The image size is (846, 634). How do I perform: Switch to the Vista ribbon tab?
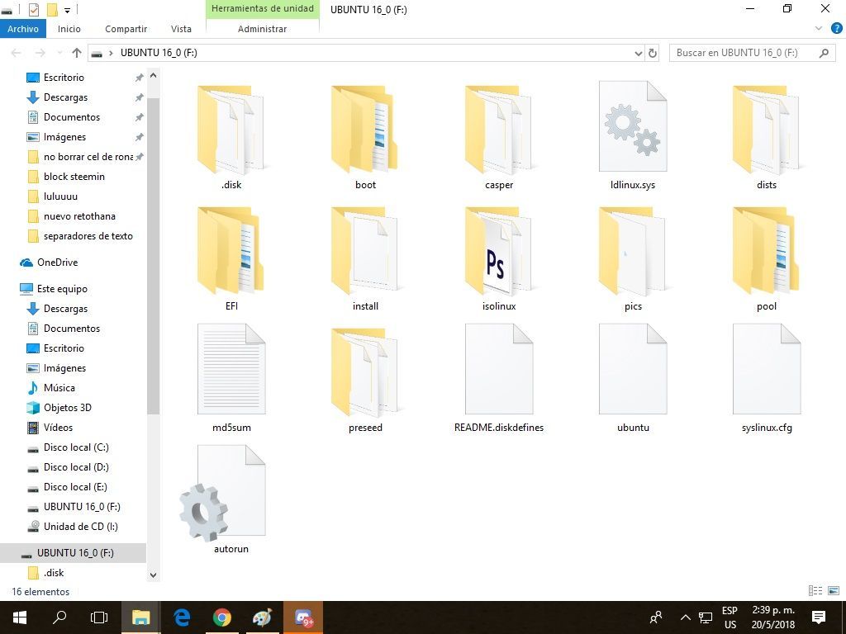[x=181, y=29]
